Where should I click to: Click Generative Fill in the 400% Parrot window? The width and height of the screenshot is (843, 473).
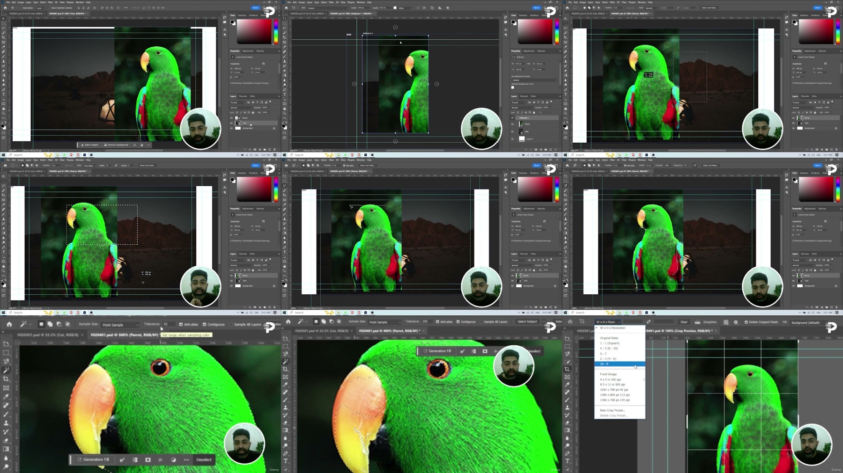click(x=437, y=351)
